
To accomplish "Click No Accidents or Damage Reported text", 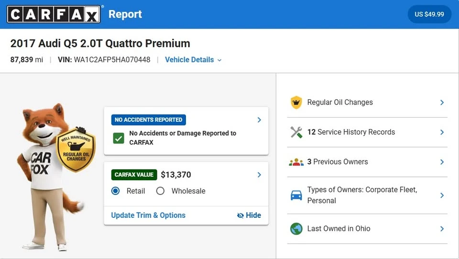I will point(183,138).
